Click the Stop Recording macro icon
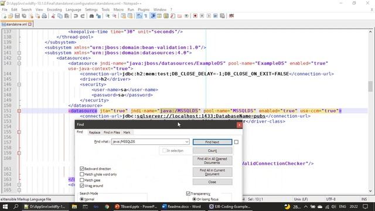This screenshot has width=375, height=211. [x=202, y=16]
